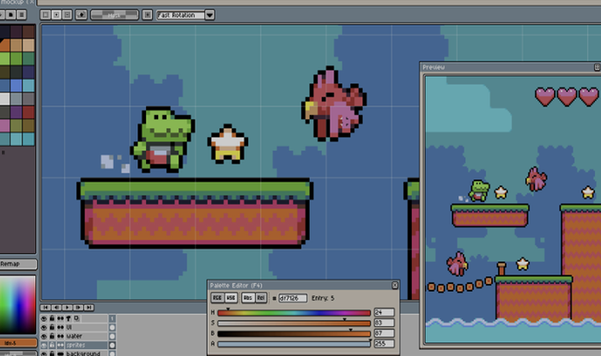Click the lock icon on the water layer
Screen dimensions: 601x356
(52, 335)
